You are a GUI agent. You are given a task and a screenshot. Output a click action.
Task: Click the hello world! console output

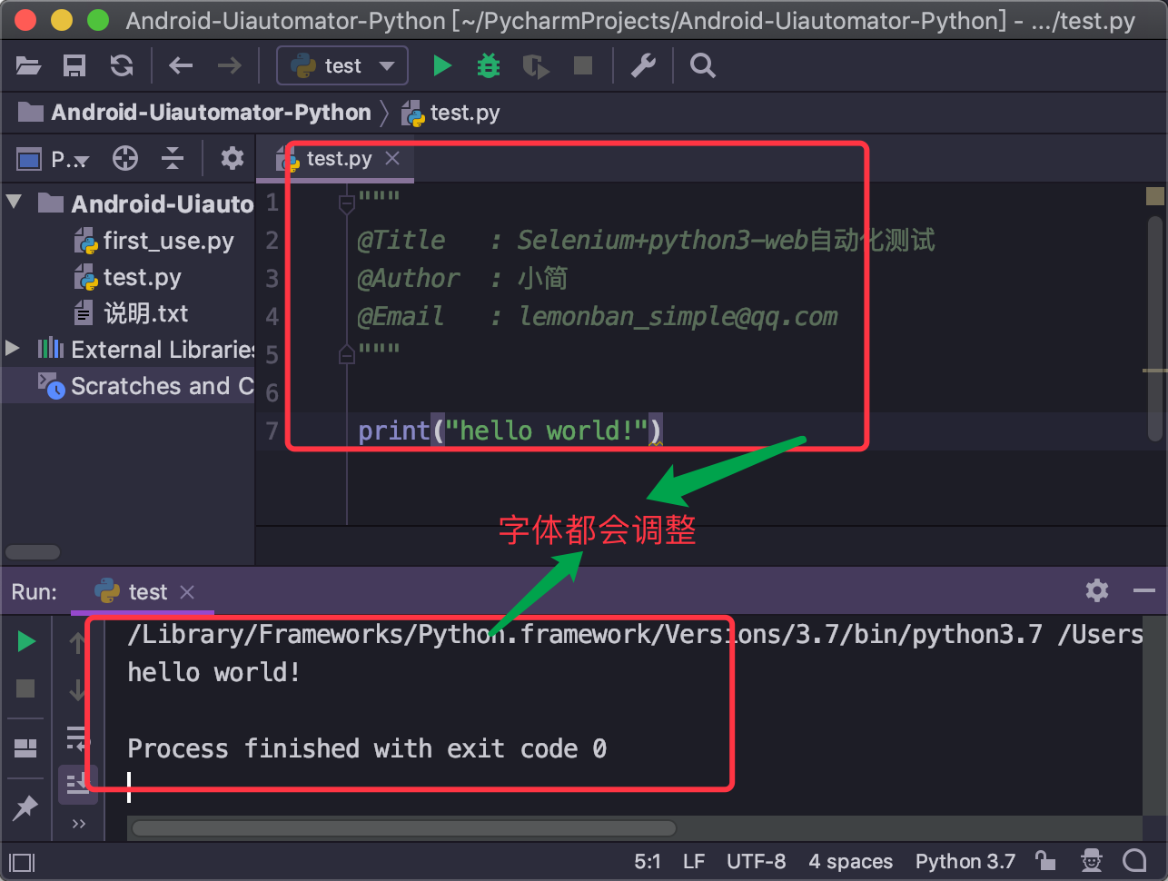point(214,672)
